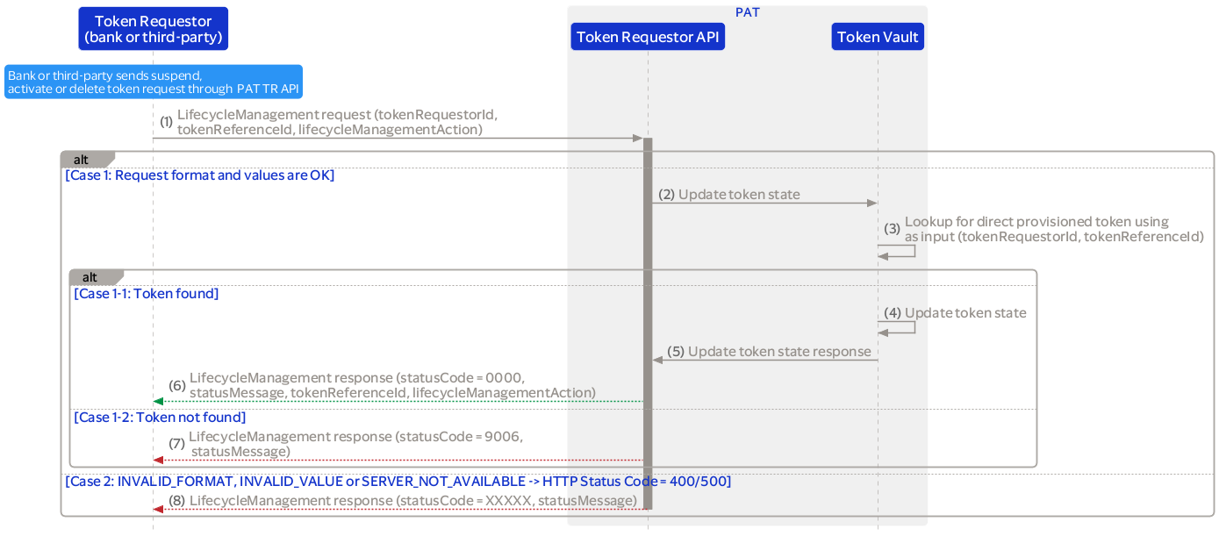Select the Case 1 request format OK guard
1219x536 pixels.
(x=199, y=175)
